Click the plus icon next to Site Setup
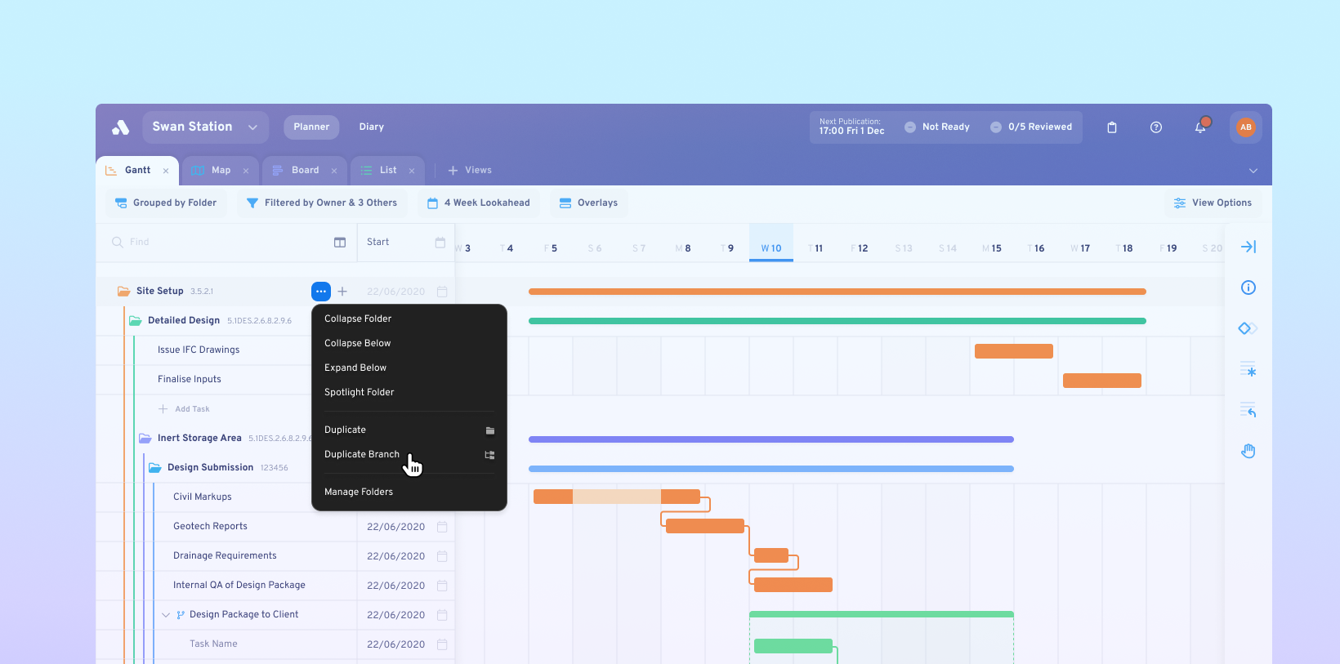This screenshot has height=664, width=1340. coord(342,292)
